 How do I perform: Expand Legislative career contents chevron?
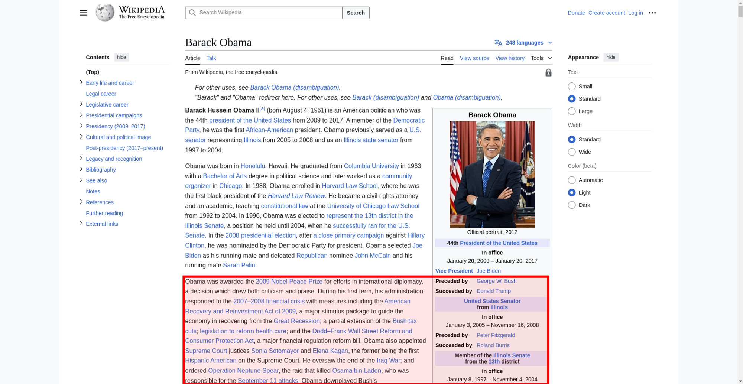coord(81,104)
